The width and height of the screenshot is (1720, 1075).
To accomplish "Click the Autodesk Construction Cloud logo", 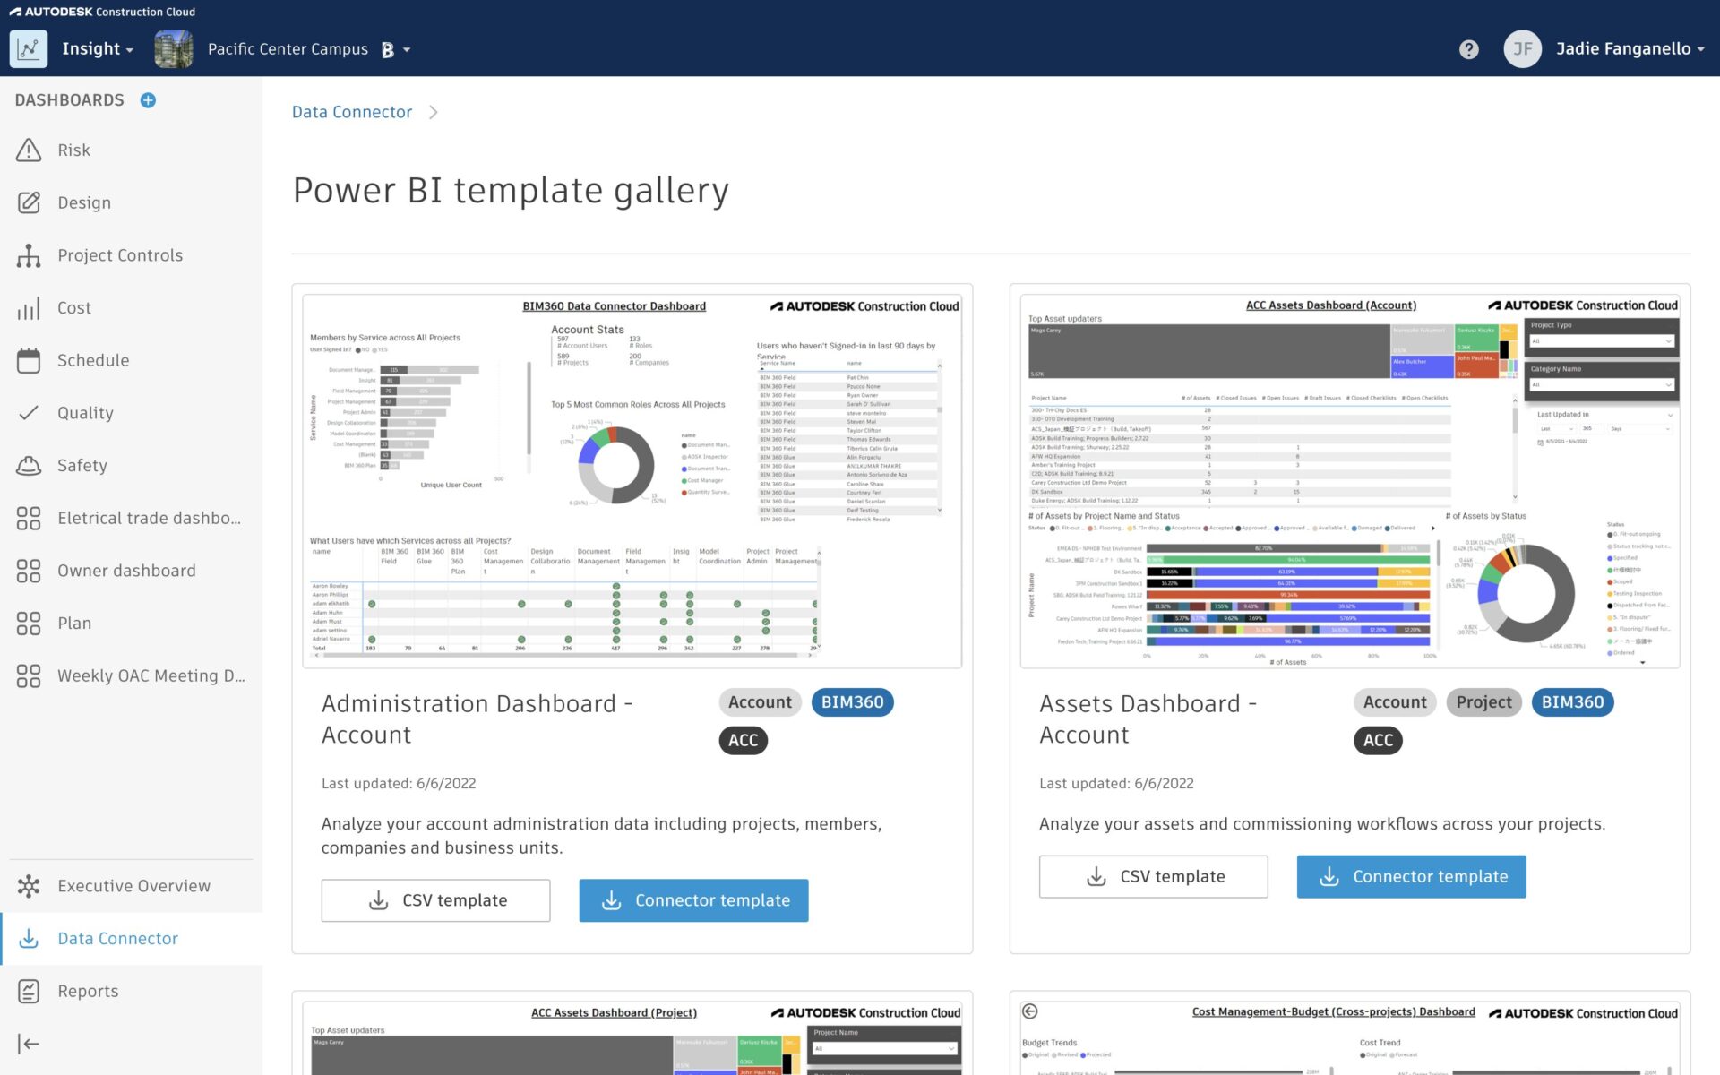I will click(x=102, y=12).
